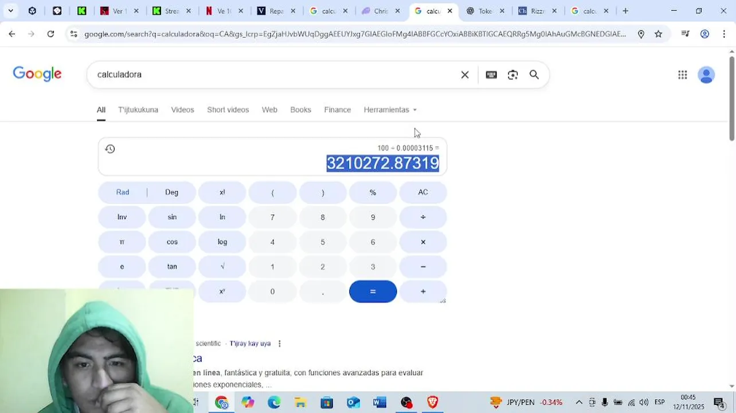
Task: Go to Google logo homepage
Action: point(37,74)
